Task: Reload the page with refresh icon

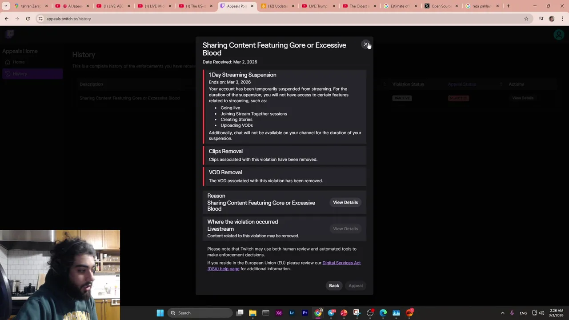Action: [x=28, y=19]
